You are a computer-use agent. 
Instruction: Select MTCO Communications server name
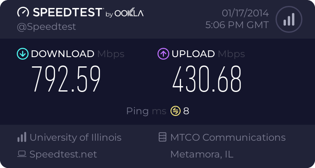coord(228,137)
